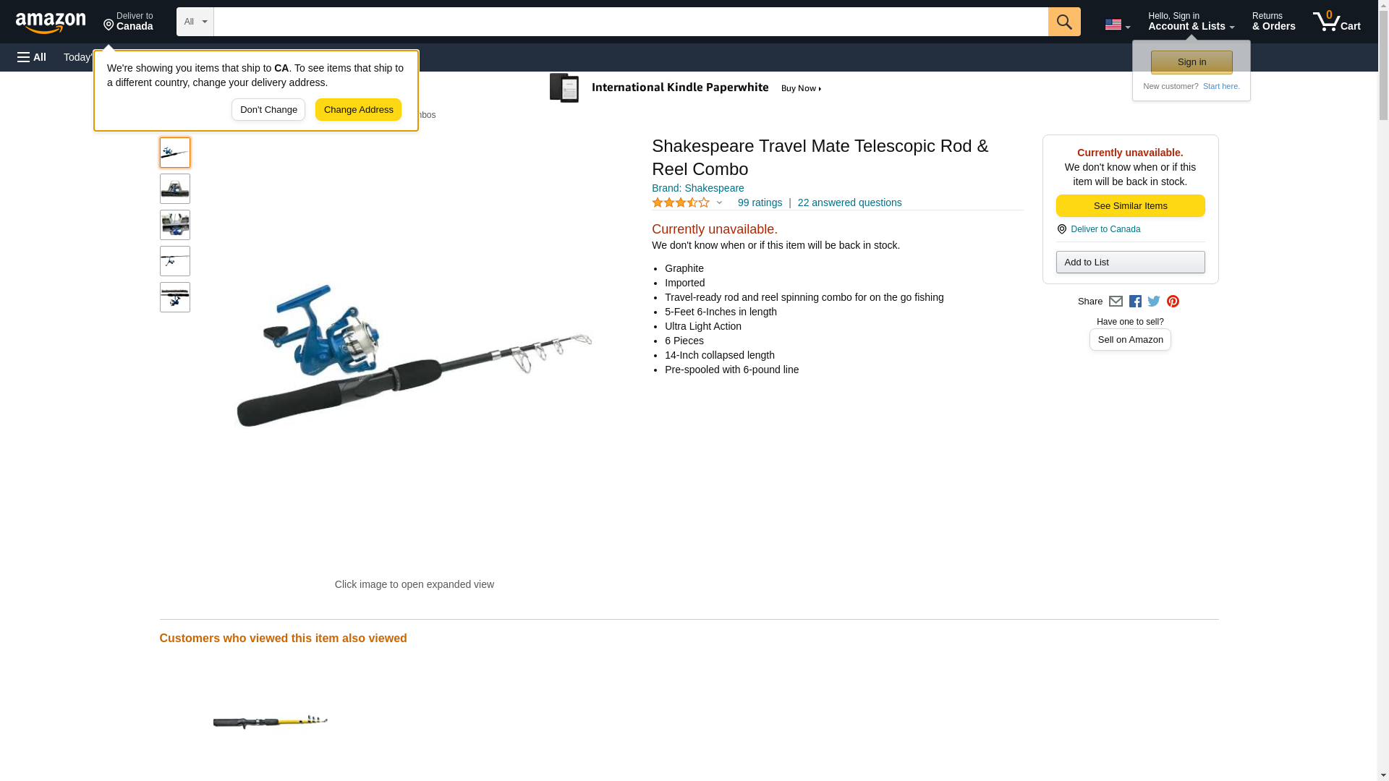Open the All hamburger menu
The image size is (1389, 781).
[x=32, y=57]
